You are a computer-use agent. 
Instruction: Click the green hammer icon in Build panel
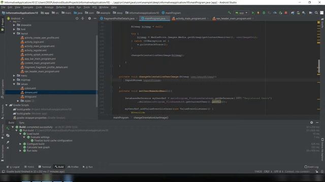(8, 128)
